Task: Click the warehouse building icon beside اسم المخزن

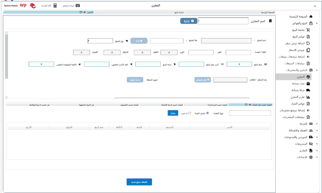Action: click(x=270, y=21)
